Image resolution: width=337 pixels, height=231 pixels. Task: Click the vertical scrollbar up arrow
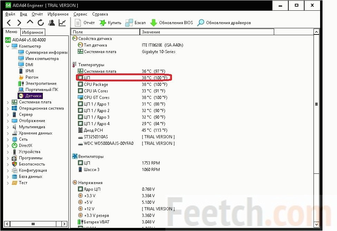point(316,32)
